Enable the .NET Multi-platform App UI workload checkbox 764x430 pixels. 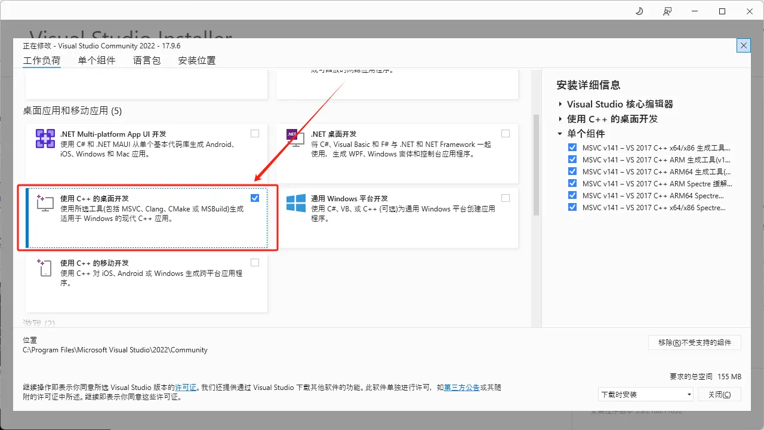click(255, 134)
